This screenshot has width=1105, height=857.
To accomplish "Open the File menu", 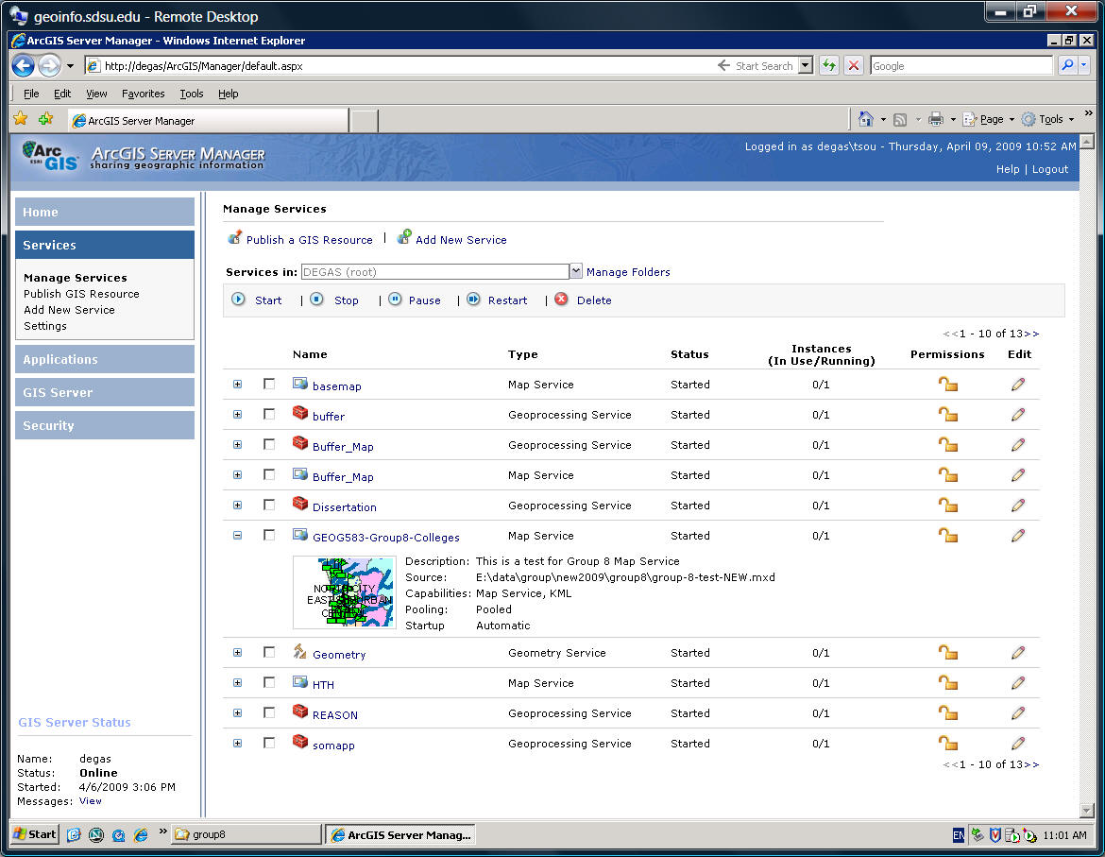I will [x=31, y=94].
